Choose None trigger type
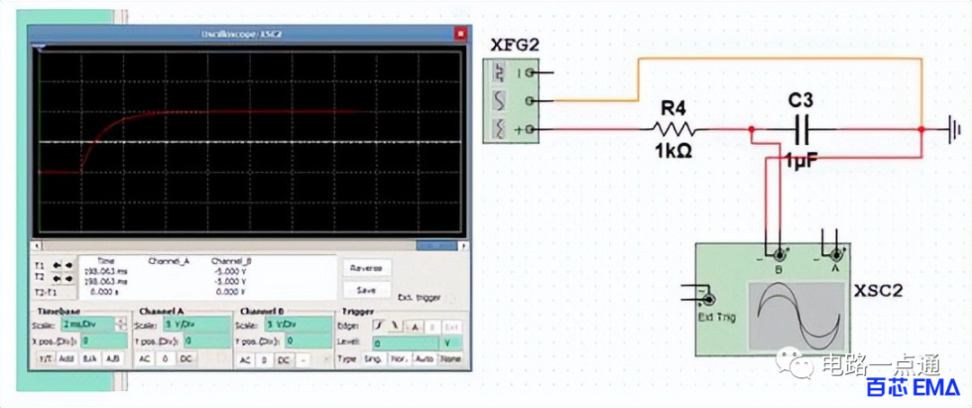972x408 pixels. (451, 358)
